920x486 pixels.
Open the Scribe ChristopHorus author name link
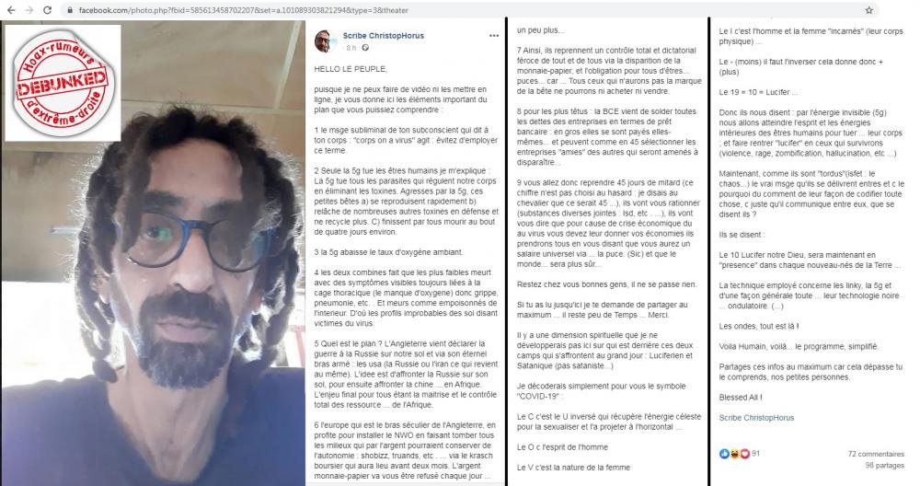(383, 36)
